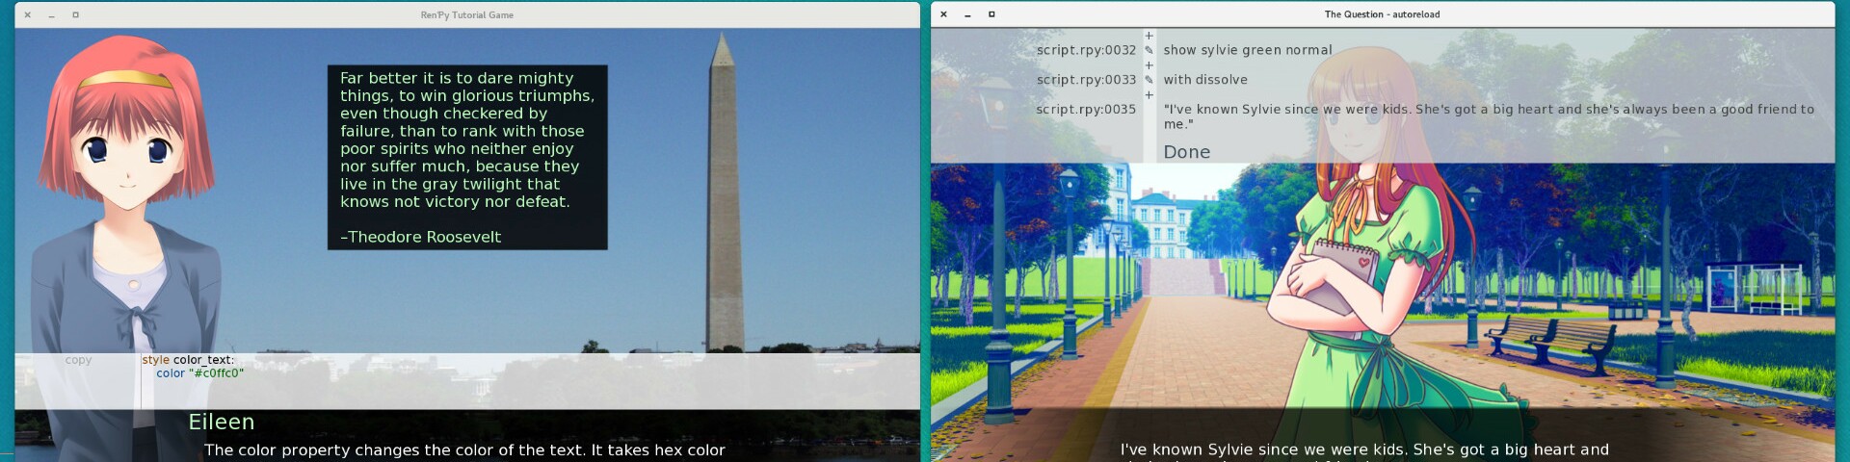This screenshot has width=1850, height=462.
Task: Click the copy button beside the style code
Action: [x=78, y=360]
